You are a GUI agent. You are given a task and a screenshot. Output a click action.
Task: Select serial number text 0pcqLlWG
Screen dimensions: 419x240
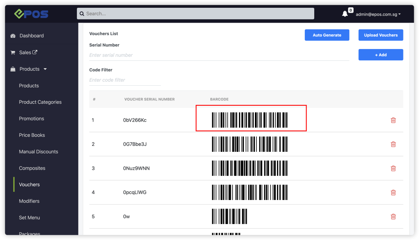[135, 192]
